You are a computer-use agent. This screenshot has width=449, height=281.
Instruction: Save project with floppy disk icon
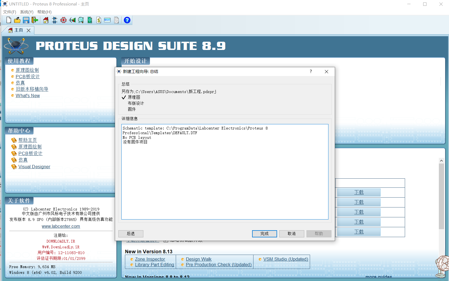[26, 20]
